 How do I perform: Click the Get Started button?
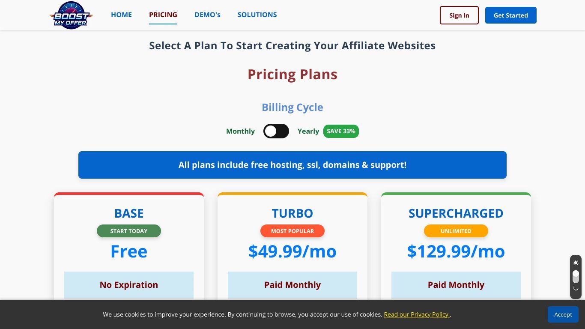(511, 15)
